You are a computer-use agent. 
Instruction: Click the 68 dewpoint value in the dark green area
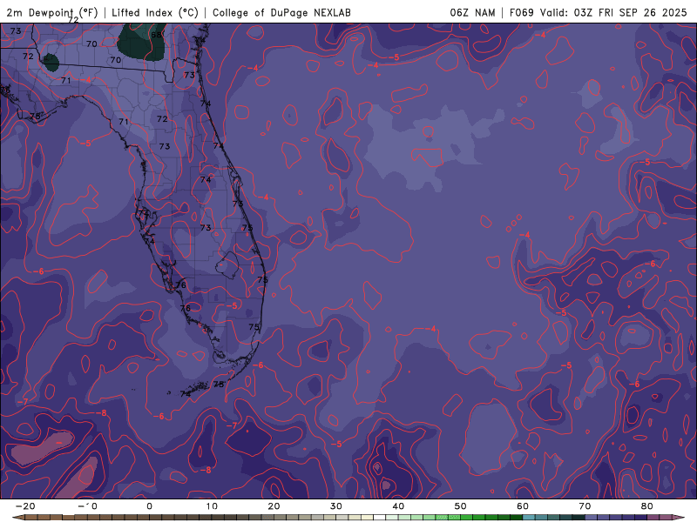(x=157, y=35)
